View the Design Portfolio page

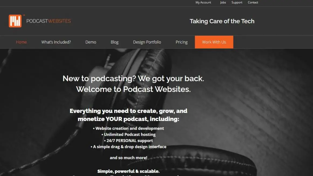coord(147,42)
